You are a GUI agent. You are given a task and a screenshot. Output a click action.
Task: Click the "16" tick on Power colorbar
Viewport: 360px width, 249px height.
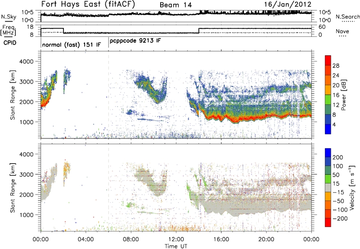point(336,95)
